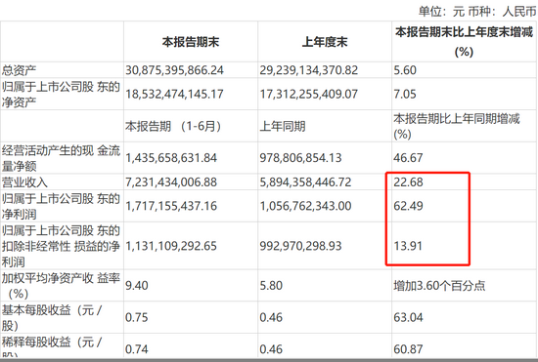Select the 62.49 growth value

tap(408, 206)
